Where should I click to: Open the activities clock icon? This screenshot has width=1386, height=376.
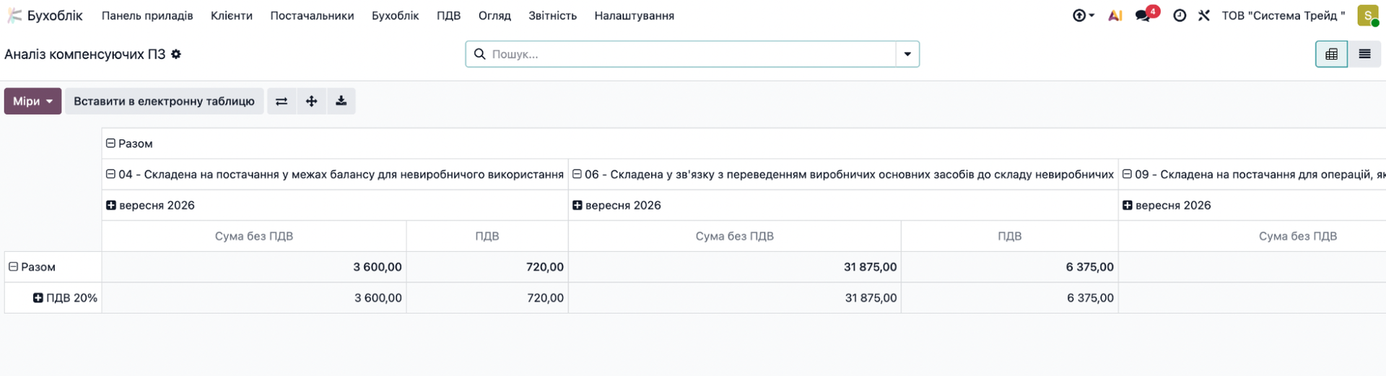pos(1180,15)
